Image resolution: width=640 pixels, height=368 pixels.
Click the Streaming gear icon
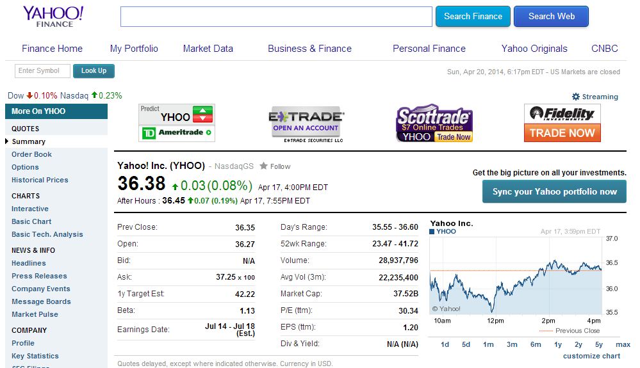[576, 97]
